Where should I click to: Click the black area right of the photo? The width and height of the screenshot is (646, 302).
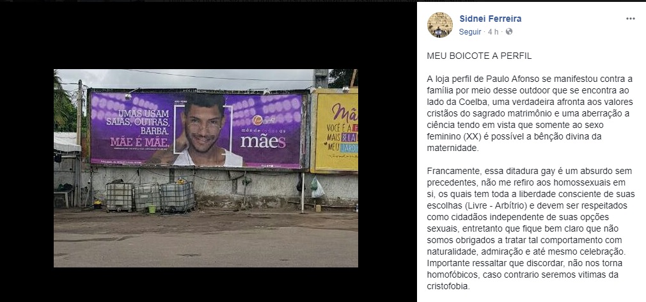point(387,165)
